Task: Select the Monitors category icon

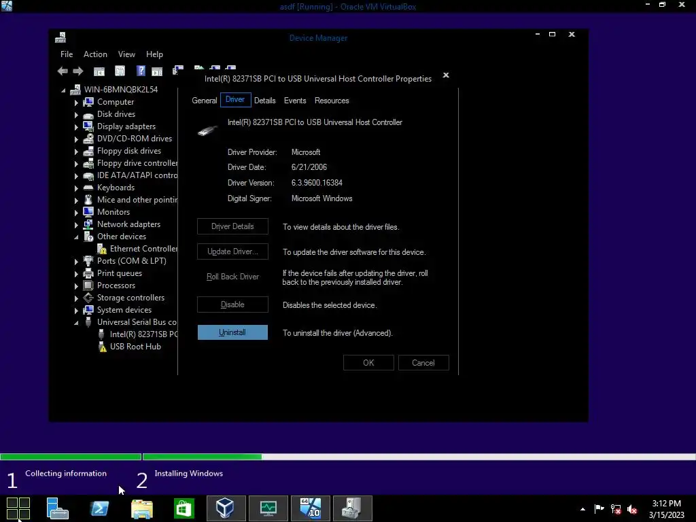Action: click(x=88, y=212)
